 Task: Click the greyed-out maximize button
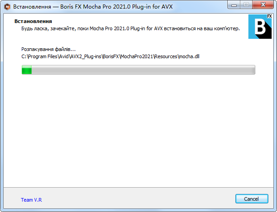[x=246, y=5]
